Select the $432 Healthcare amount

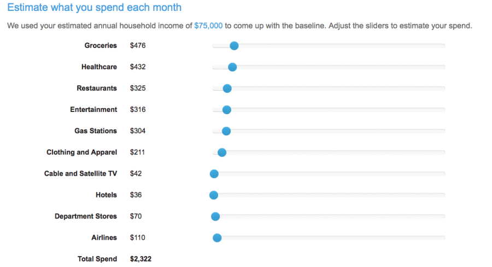click(138, 67)
